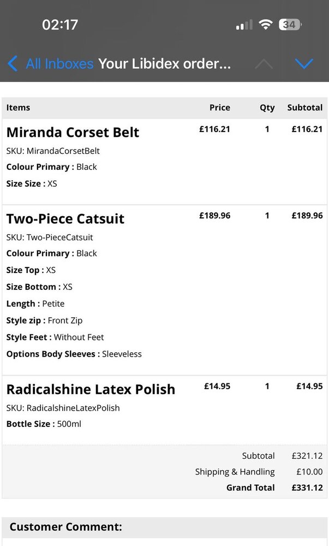Tap the Catsuit price £189.96

pos(214,216)
